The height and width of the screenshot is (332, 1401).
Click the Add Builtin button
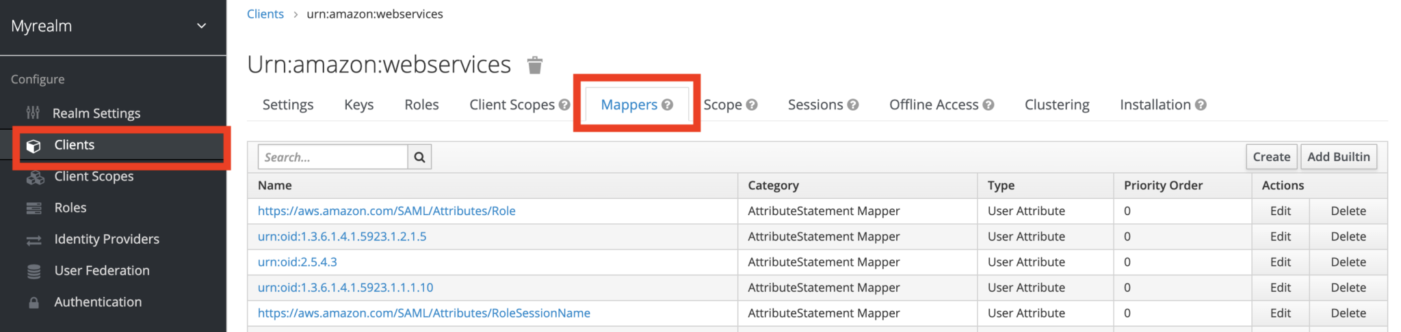click(1338, 156)
